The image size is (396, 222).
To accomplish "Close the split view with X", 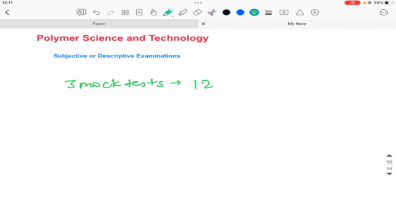I will [204, 23].
